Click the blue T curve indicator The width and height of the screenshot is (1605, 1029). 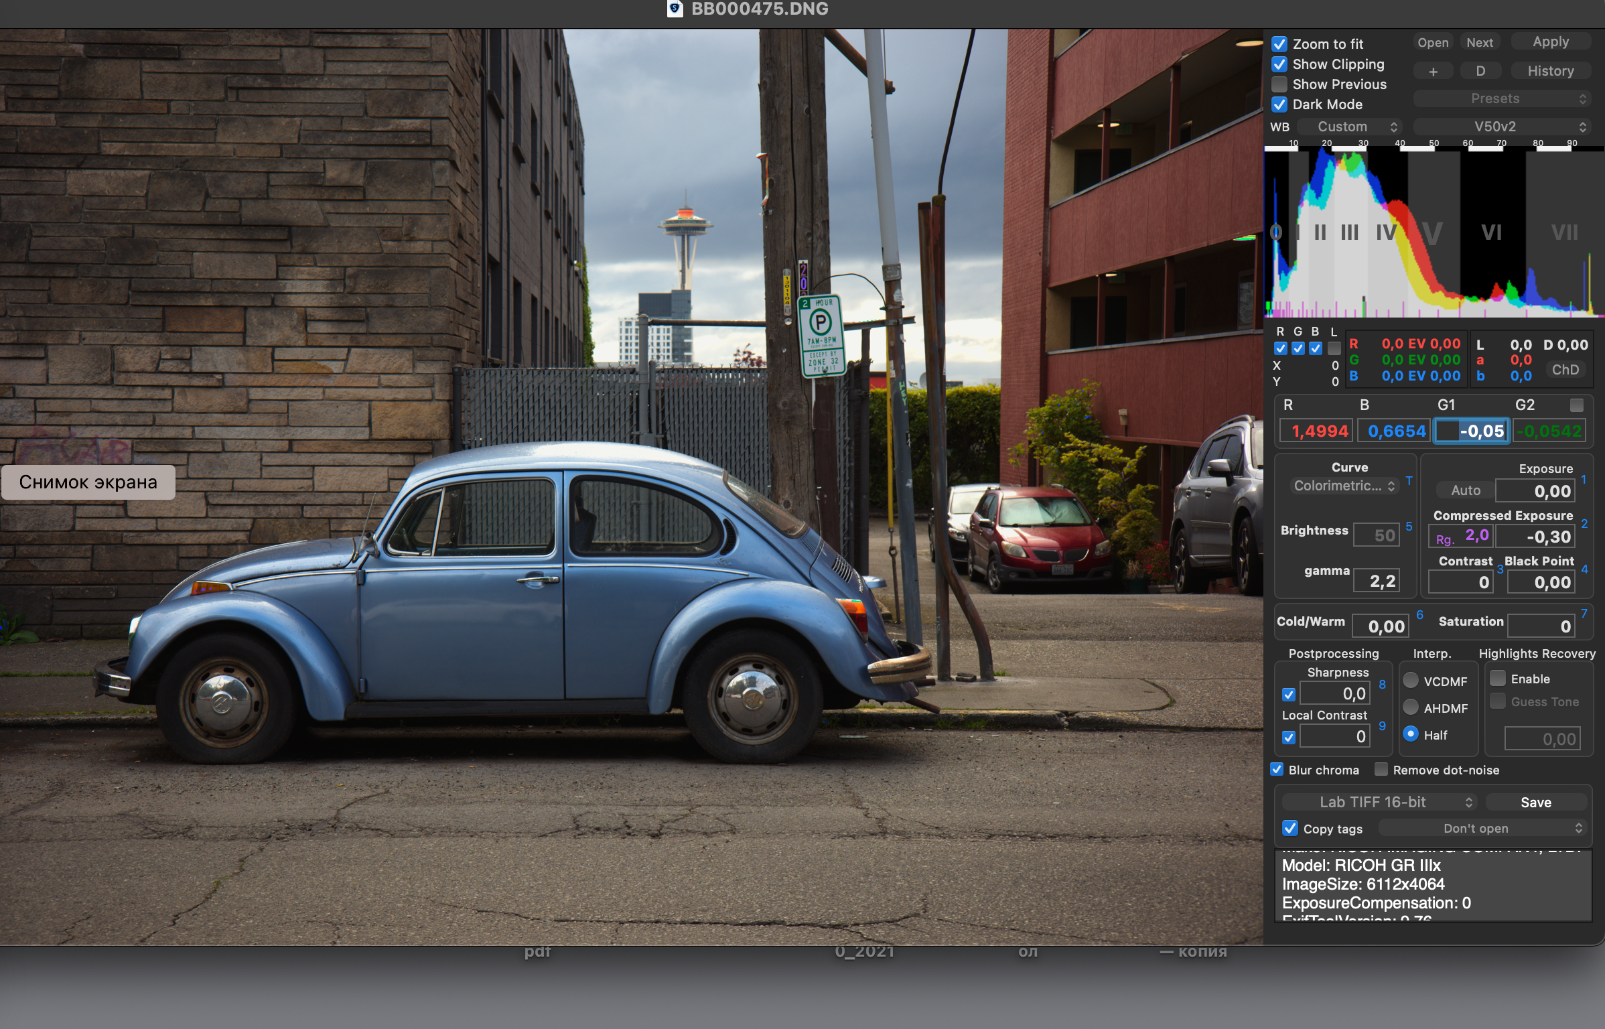pyautogui.click(x=1409, y=481)
